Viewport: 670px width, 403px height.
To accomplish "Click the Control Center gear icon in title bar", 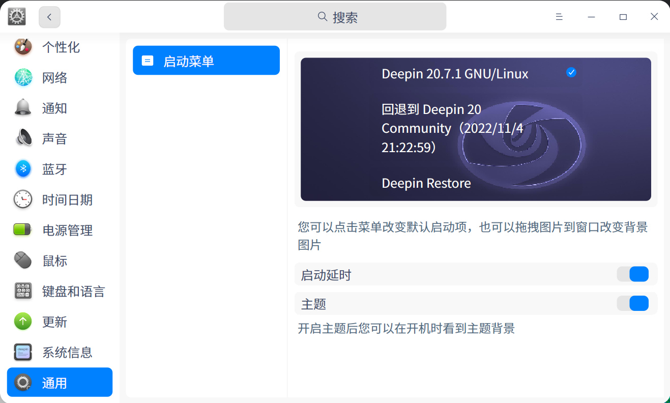I will 17,17.
